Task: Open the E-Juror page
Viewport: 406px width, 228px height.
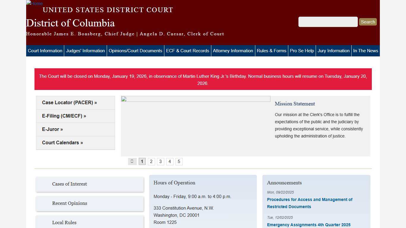Action: 52,129
